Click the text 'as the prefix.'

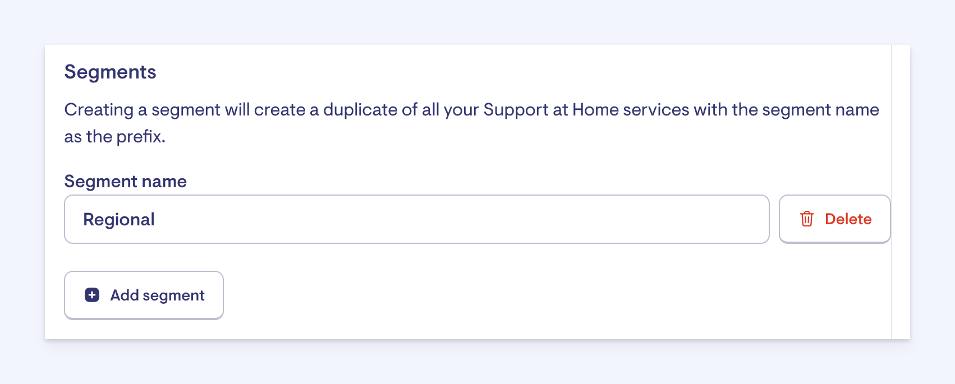(115, 136)
